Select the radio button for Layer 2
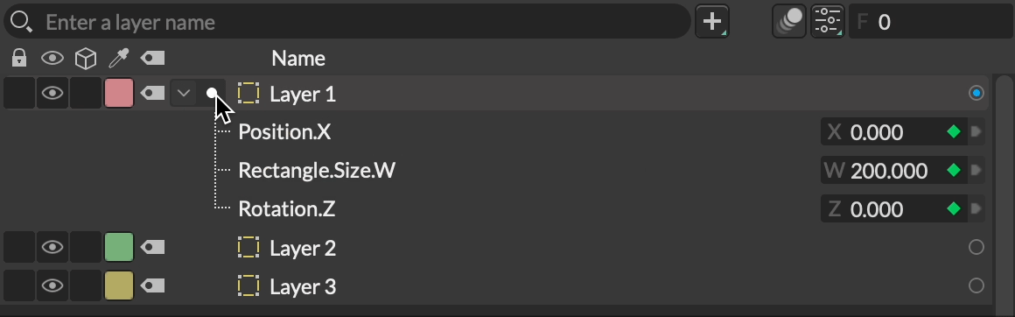The image size is (1015, 317). click(976, 247)
